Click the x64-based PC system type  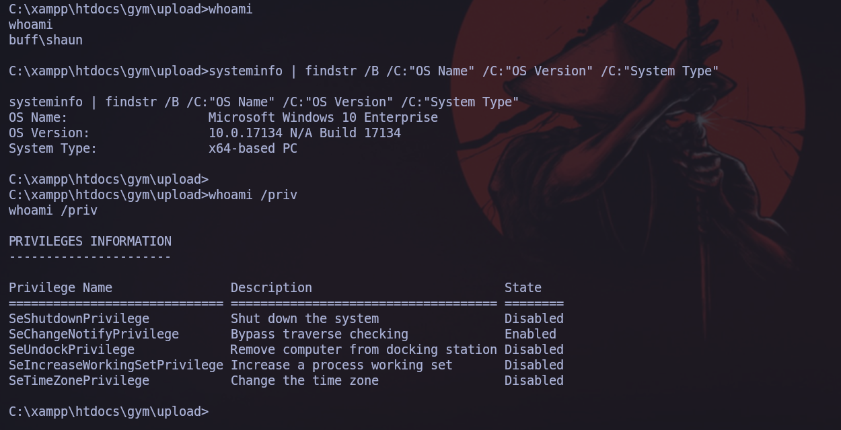click(253, 149)
